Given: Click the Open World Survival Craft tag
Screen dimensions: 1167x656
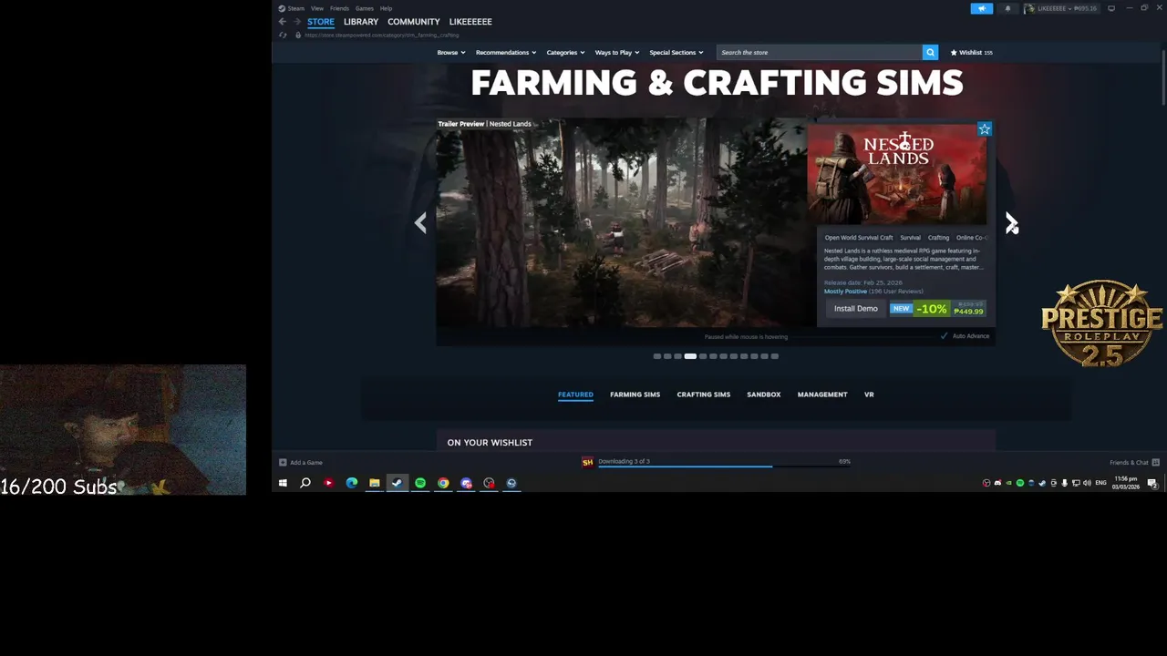Looking at the screenshot, I should click(x=859, y=238).
